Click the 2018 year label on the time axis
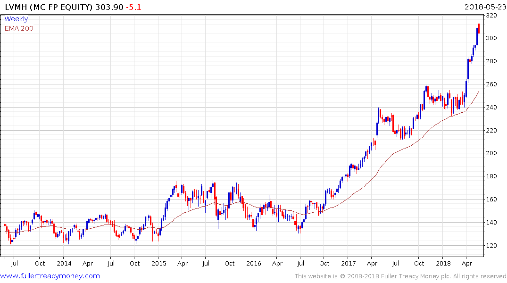507x283 pixels. pyautogui.click(x=443, y=264)
